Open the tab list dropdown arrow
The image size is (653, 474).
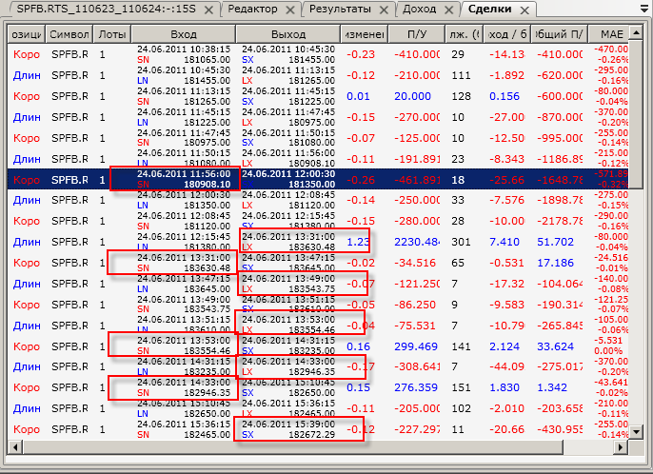coord(644,10)
